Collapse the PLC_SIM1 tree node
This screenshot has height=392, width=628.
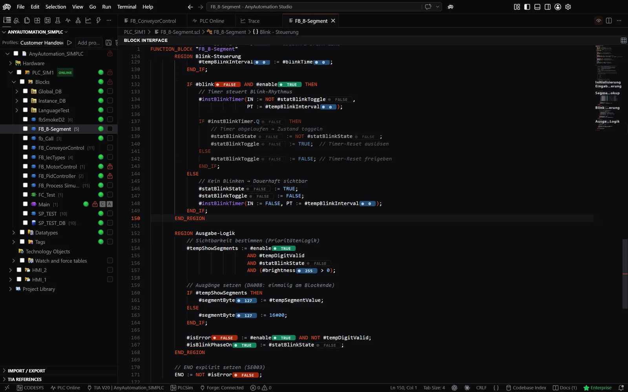pos(10,73)
